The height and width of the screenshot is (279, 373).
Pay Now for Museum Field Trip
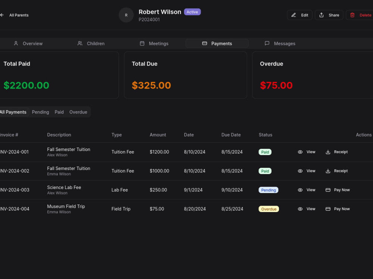tap(342, 209)
